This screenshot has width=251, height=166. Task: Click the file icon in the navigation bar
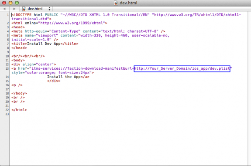[24, 9]
